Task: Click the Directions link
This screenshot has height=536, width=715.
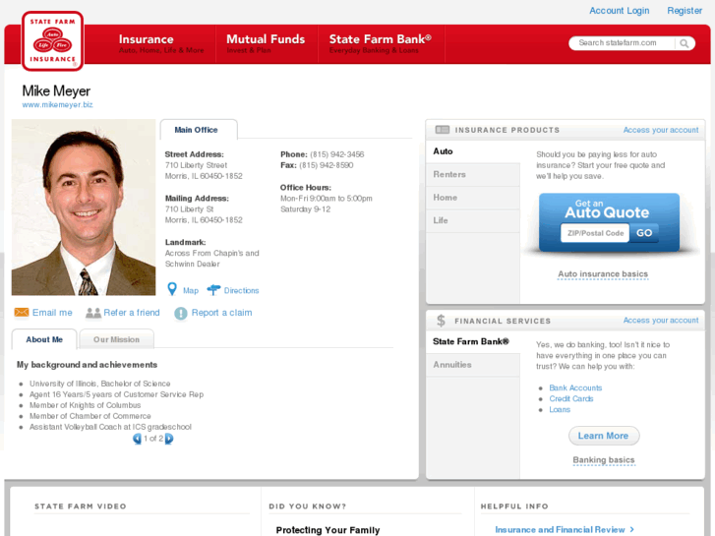Action: point(241,290)
